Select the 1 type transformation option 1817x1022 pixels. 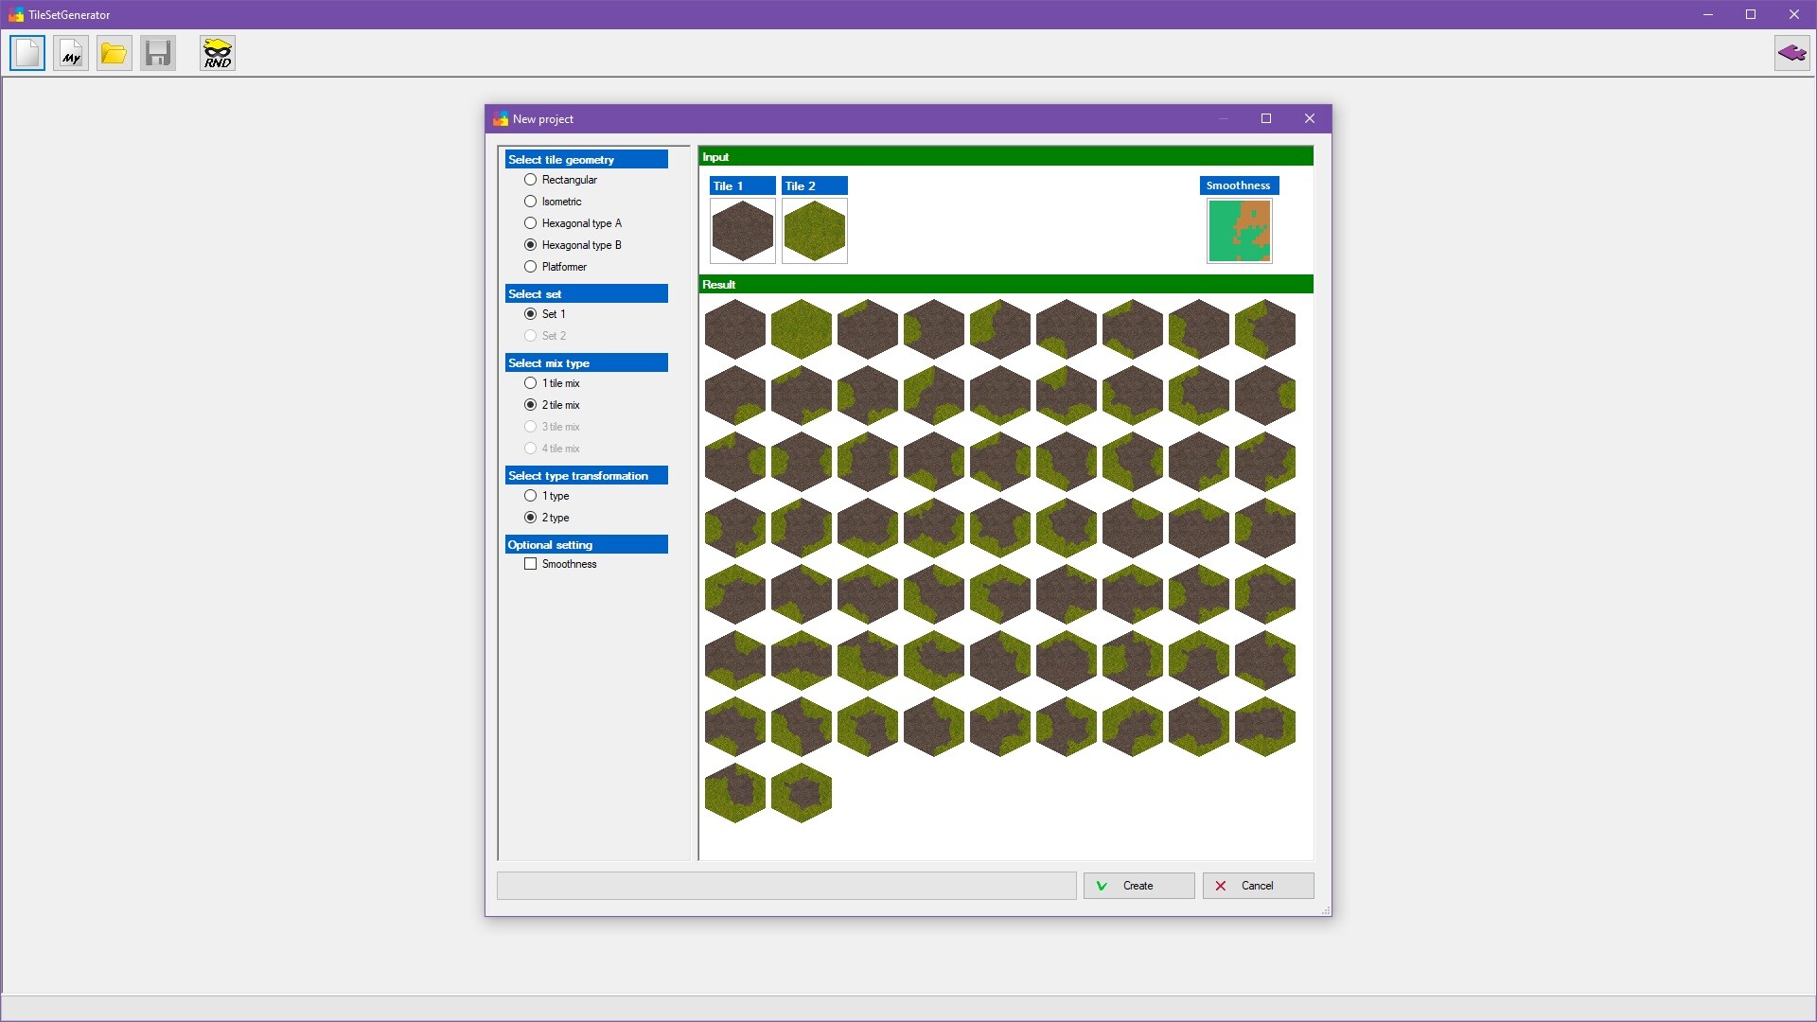530,495
